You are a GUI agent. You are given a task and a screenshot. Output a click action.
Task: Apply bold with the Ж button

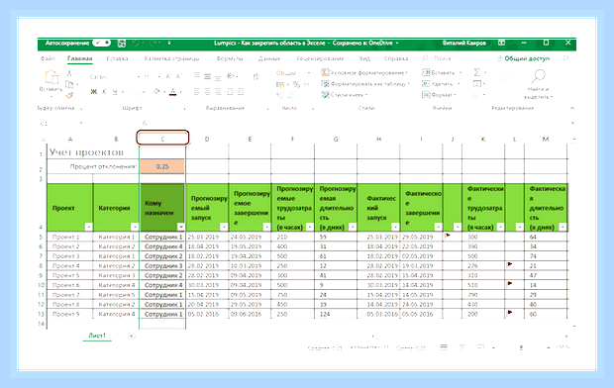tap(94, 92)
